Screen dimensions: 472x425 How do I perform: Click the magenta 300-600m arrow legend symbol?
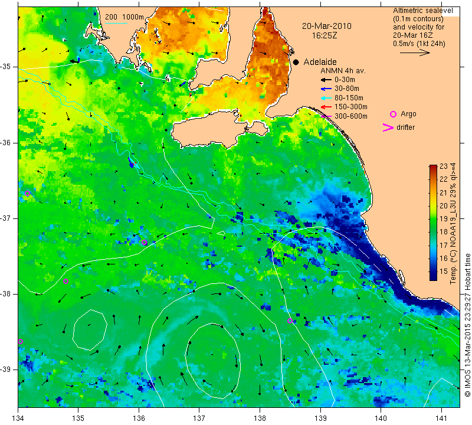tap(326, 116)
